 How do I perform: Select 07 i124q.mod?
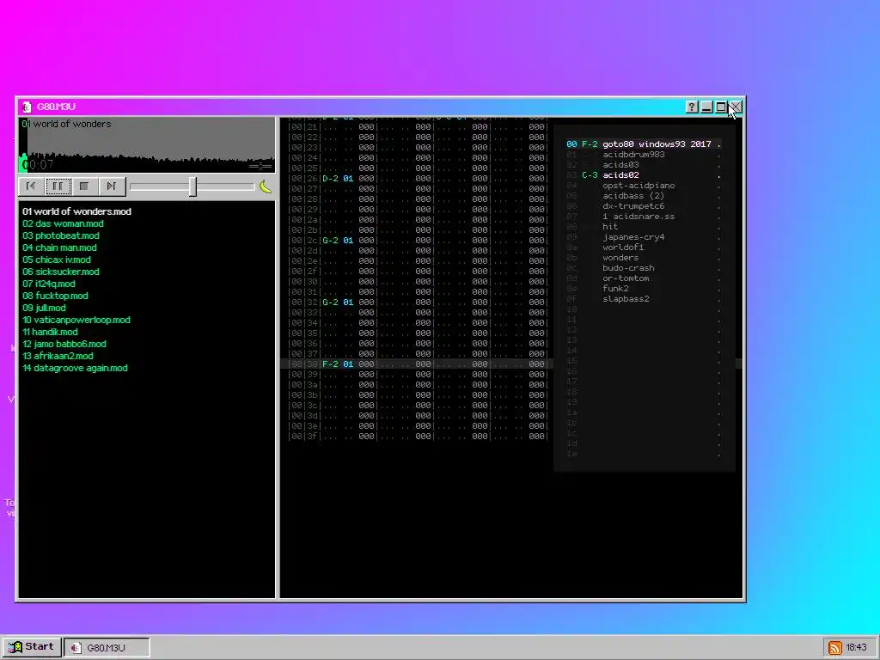click(49, 284)
